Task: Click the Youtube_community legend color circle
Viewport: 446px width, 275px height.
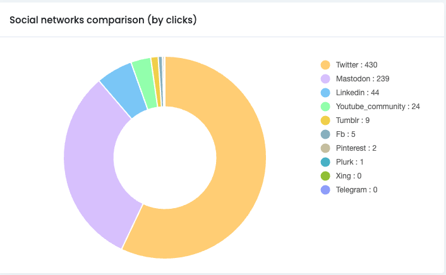Action: pos(325,107)
